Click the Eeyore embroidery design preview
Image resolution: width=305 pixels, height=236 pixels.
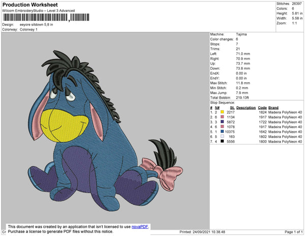105,131
